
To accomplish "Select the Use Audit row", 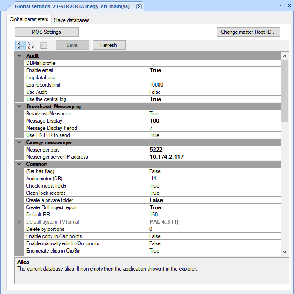I will (153, 92).
